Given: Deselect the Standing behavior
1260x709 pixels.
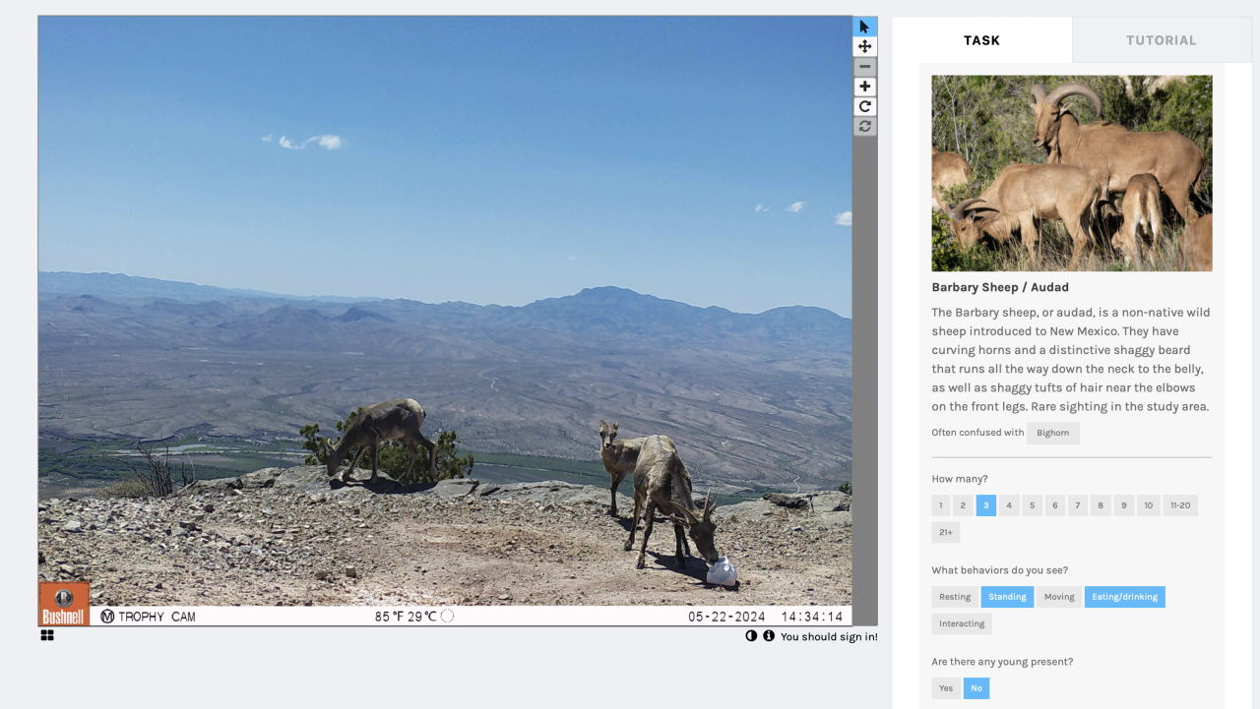Looking at the screenshot, I should coord(1007,597).
